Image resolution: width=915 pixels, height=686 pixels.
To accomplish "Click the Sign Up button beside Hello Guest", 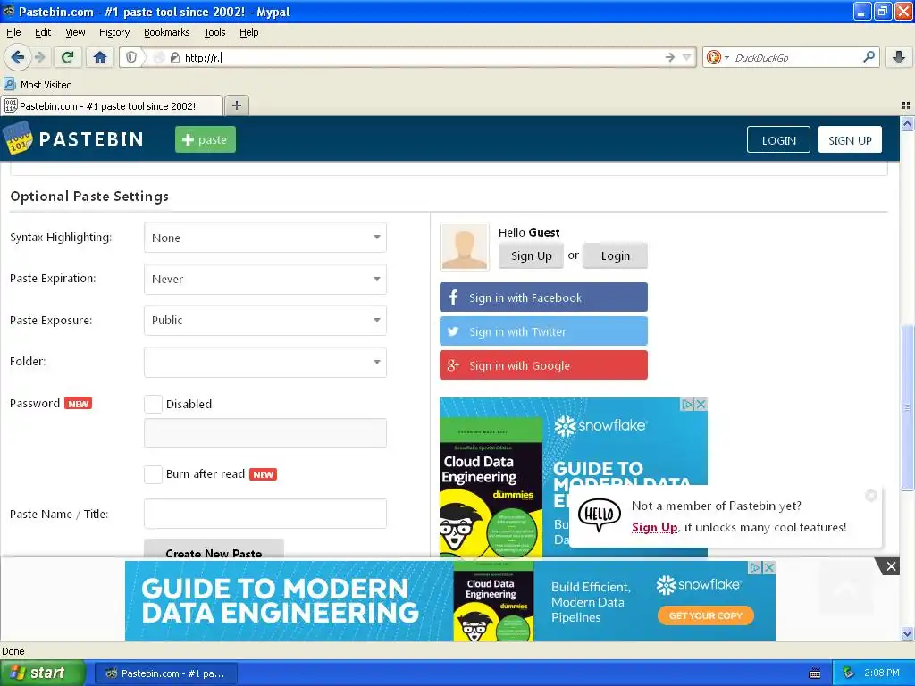I will (x=531, y=255).
